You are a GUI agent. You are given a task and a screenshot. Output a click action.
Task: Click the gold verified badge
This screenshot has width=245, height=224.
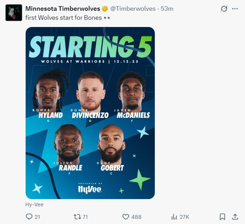click(105, 9)
